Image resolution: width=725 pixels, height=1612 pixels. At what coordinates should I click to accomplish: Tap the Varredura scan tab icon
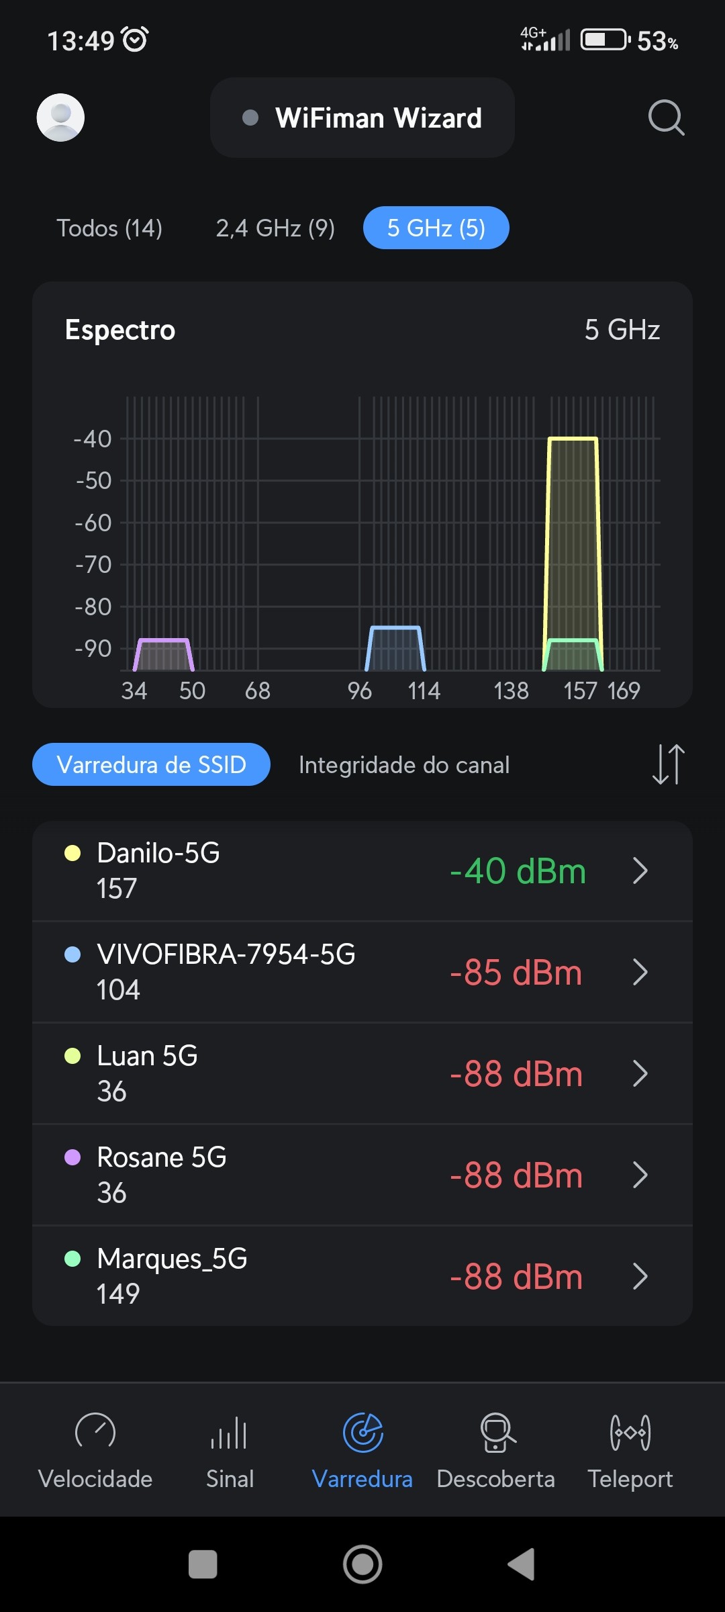click(x=362, y=1434)
